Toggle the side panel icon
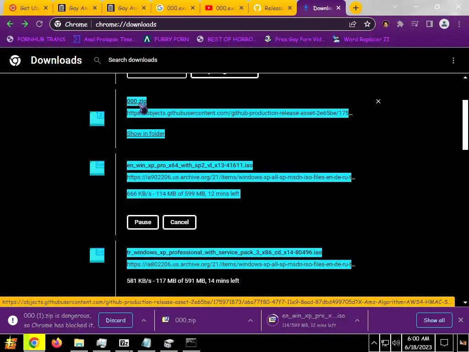Image resolution: width=469 pixels, height=352 pixels. click(x=430, y=24)
